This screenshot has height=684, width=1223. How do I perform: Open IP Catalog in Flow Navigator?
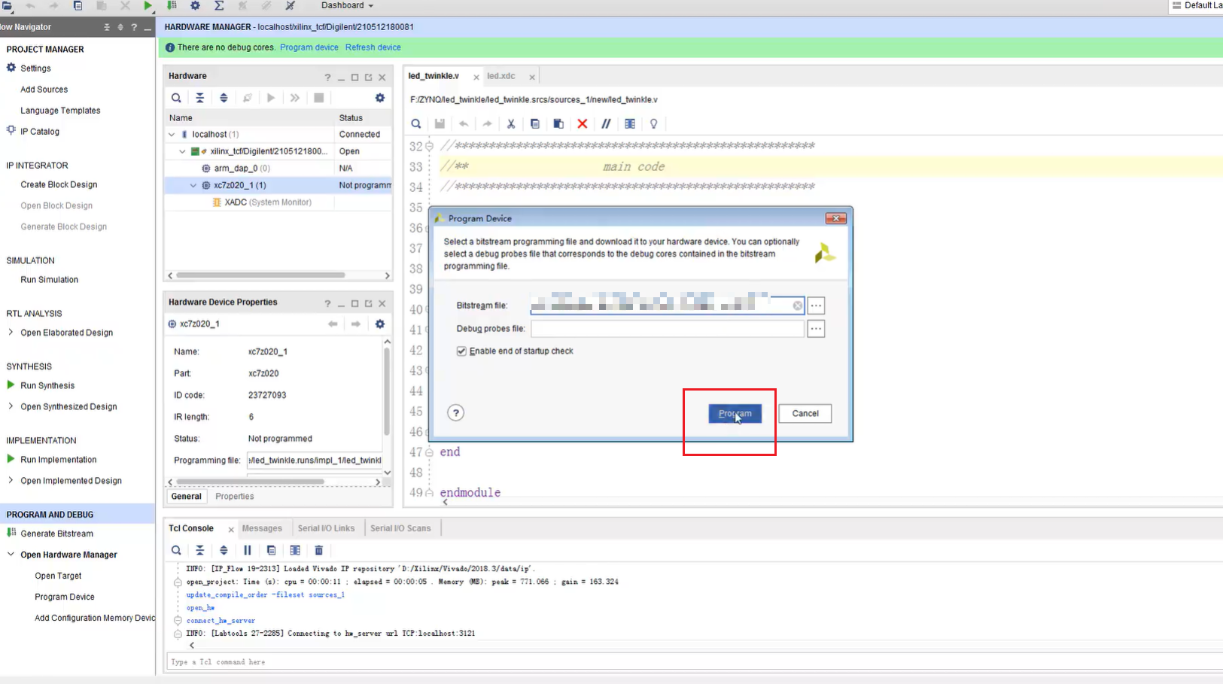(40, 131)
